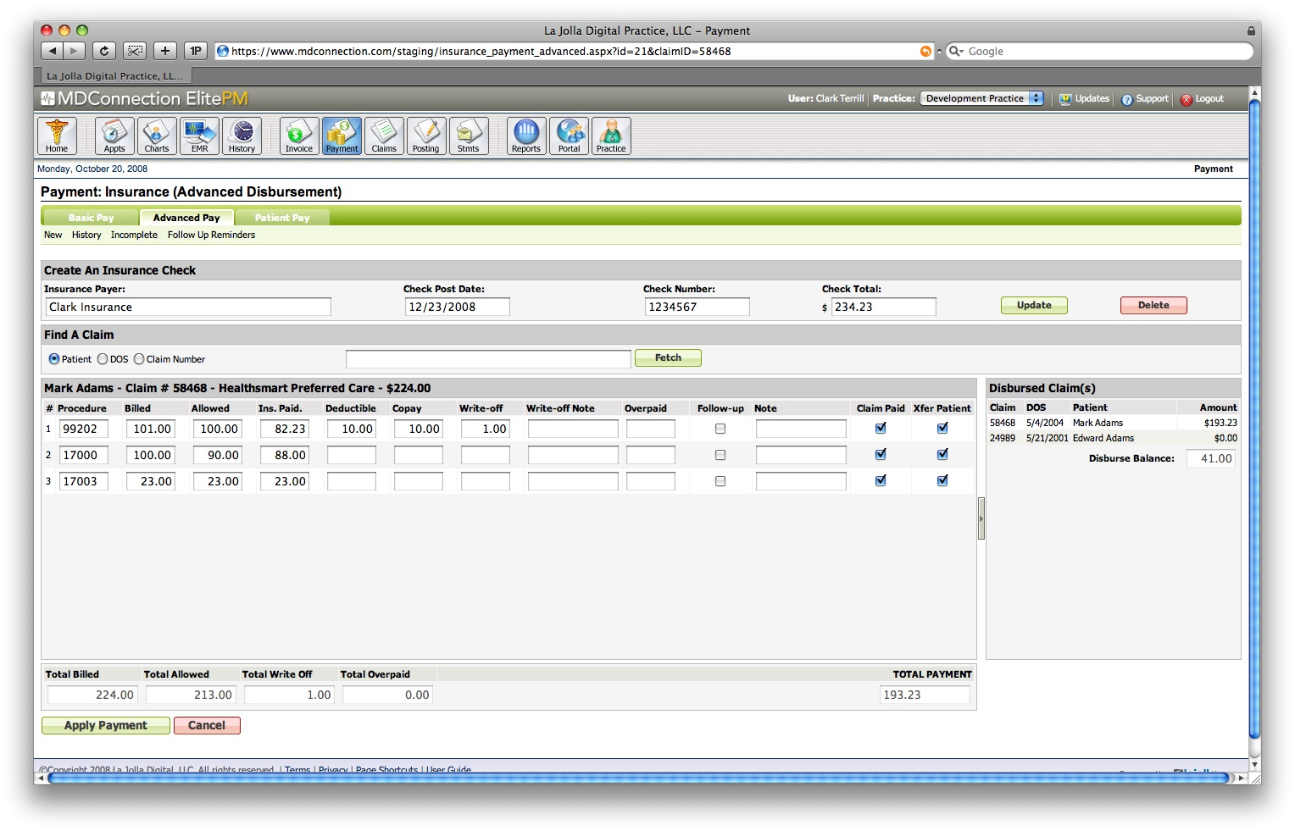
Task: Open the Google search magnifier dropdown
Action: 956,51
